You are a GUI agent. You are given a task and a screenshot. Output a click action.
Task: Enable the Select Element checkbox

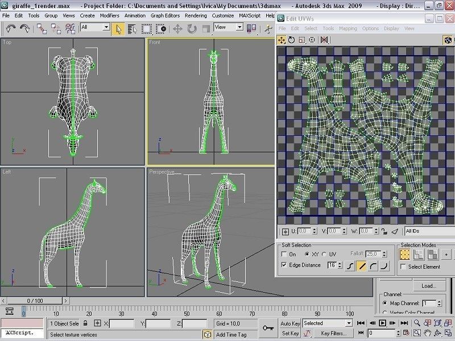point(403,267)
